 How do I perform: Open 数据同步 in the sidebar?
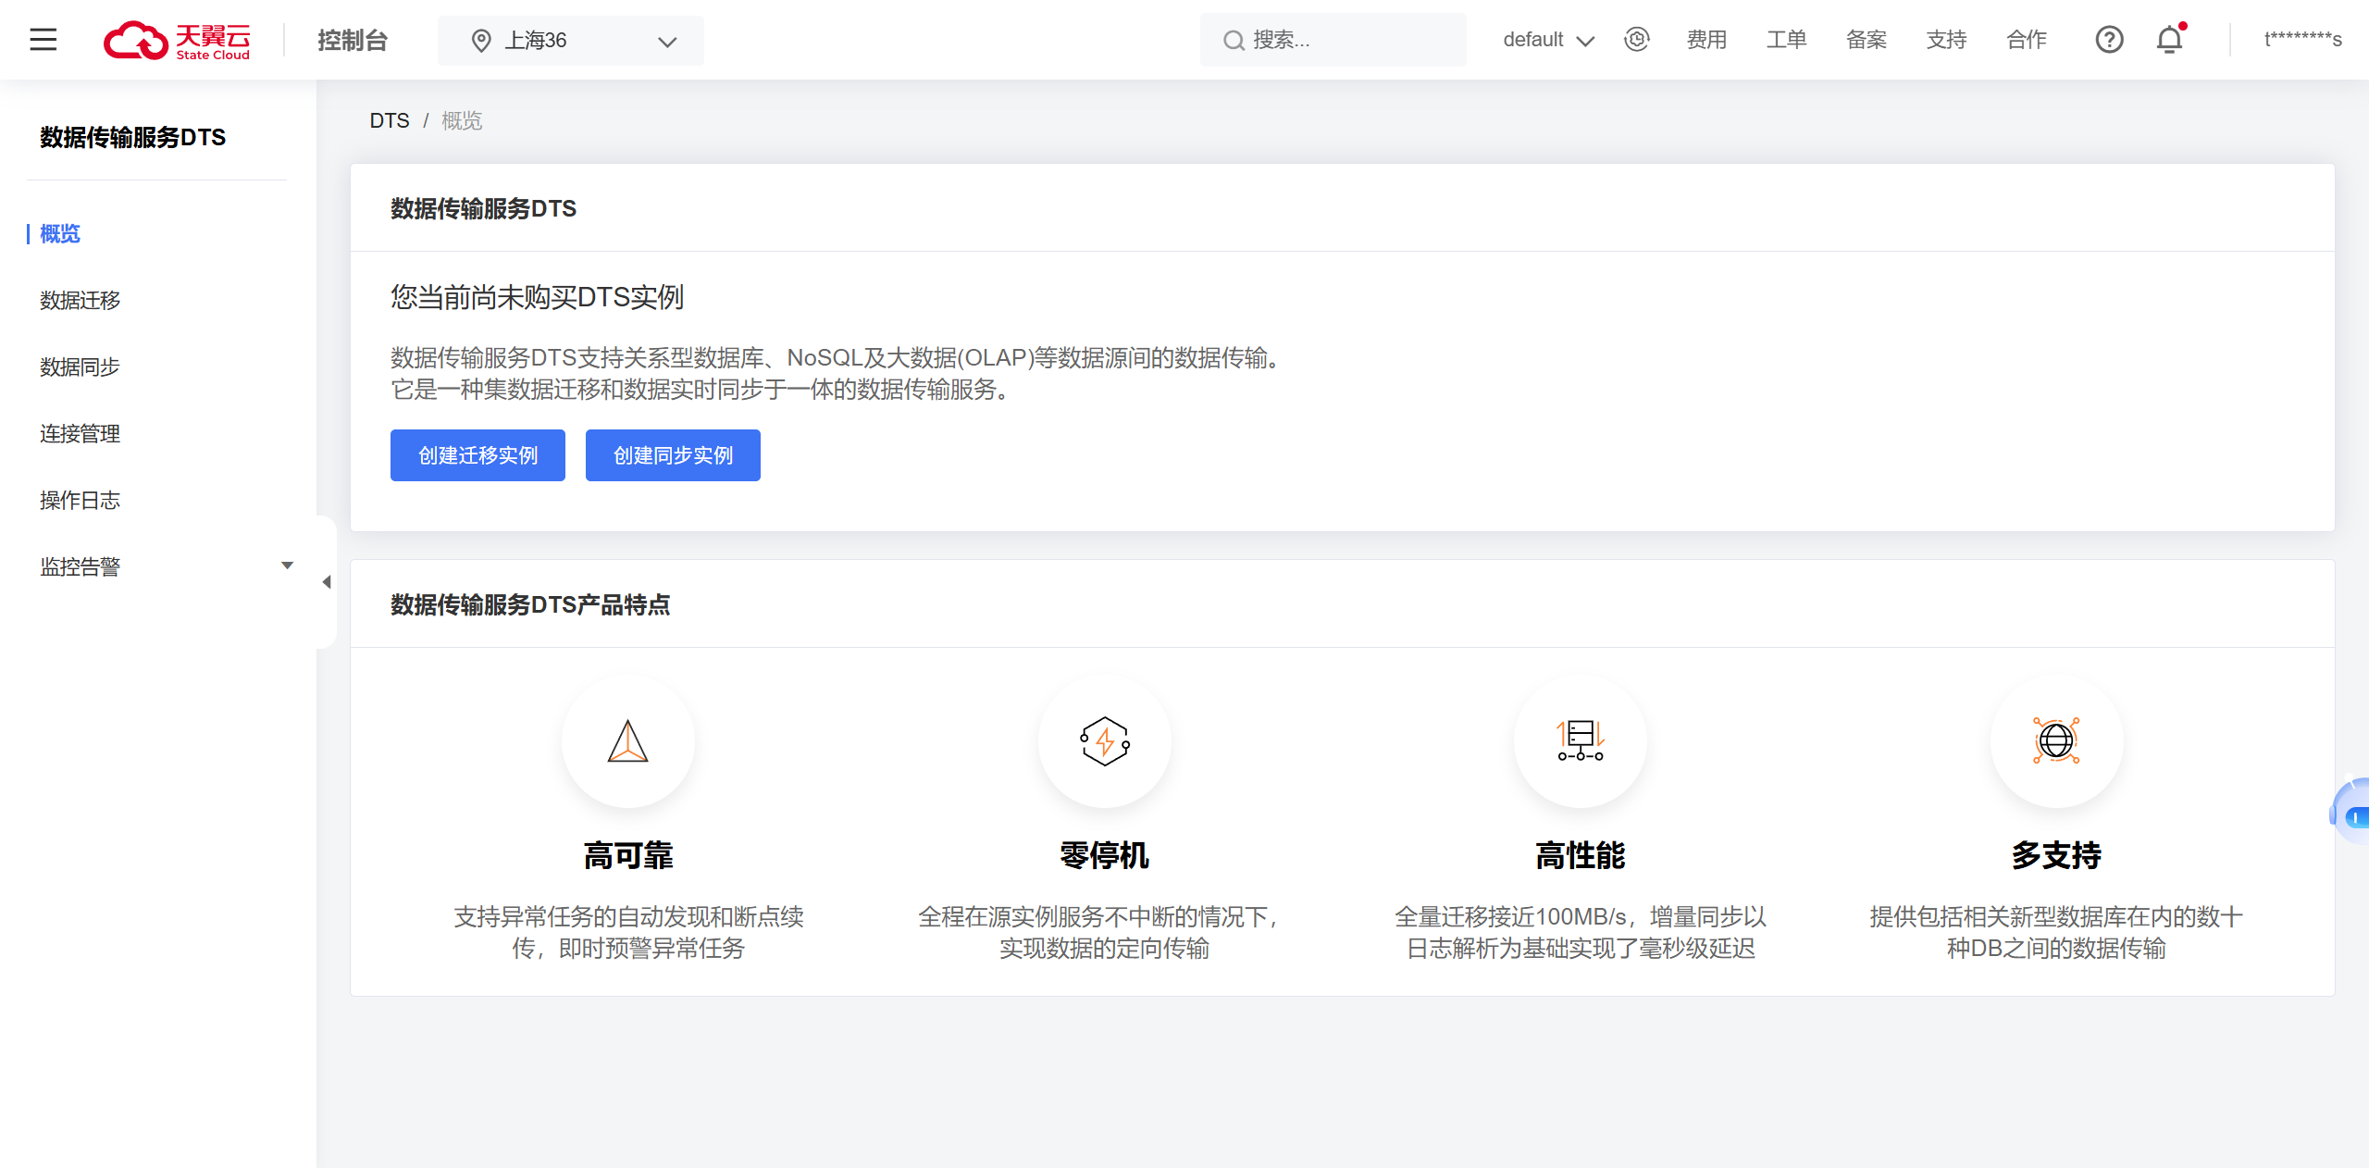pos(80,367)
